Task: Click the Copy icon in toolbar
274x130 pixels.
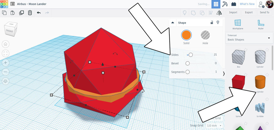Action: click(4, 13)
